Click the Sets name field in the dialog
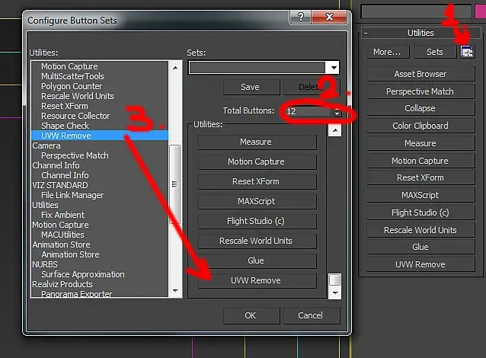The height and width of the screenshot is (358, 486). (x=257, y=68)
